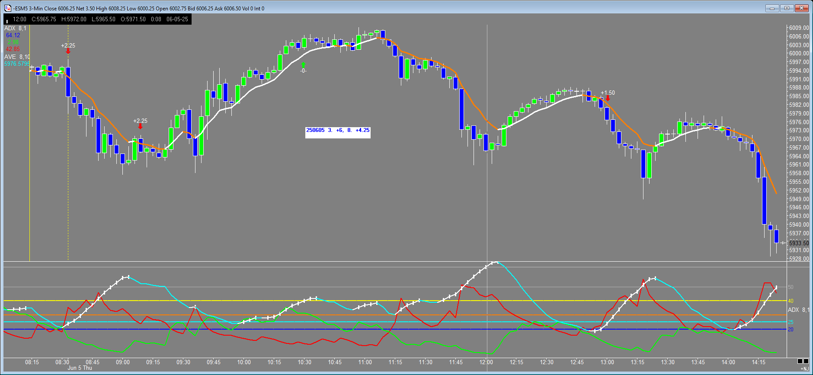
Task: Click the 12:00 time axis label
Action: pos(486,362)
